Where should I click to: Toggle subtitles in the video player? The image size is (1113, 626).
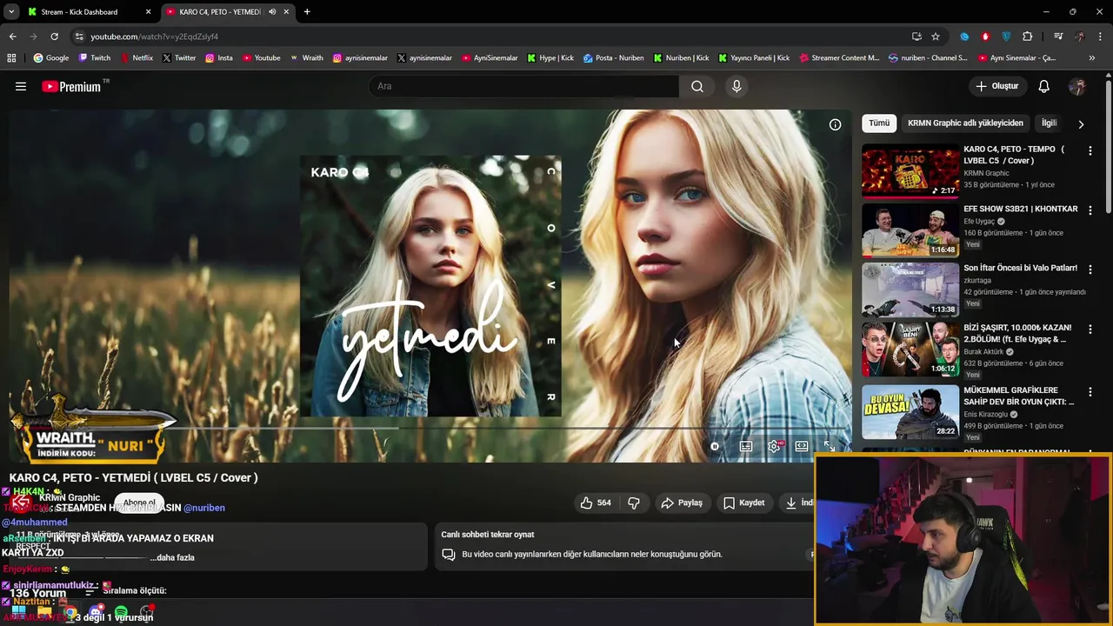pyautogui.click(x=746, y=446)
